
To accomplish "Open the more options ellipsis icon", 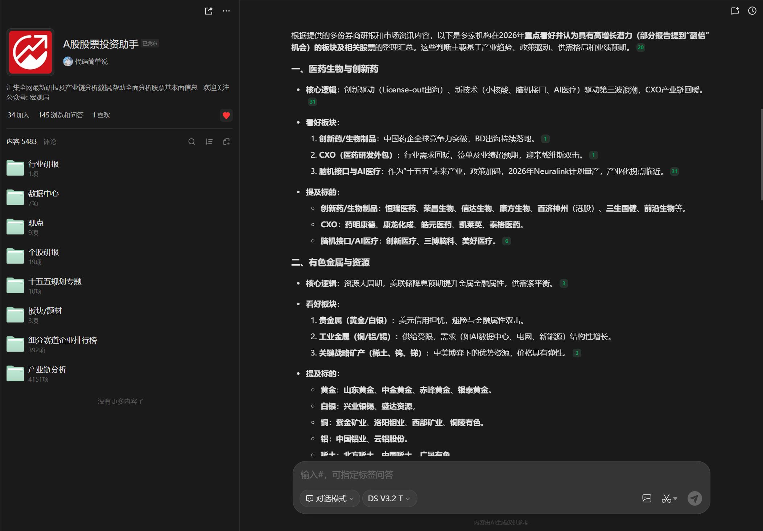I will point(226,11).
